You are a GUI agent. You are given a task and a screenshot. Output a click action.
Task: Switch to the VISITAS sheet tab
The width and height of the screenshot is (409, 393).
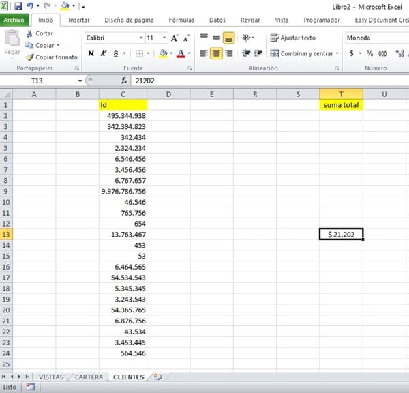tap(51, 377)
